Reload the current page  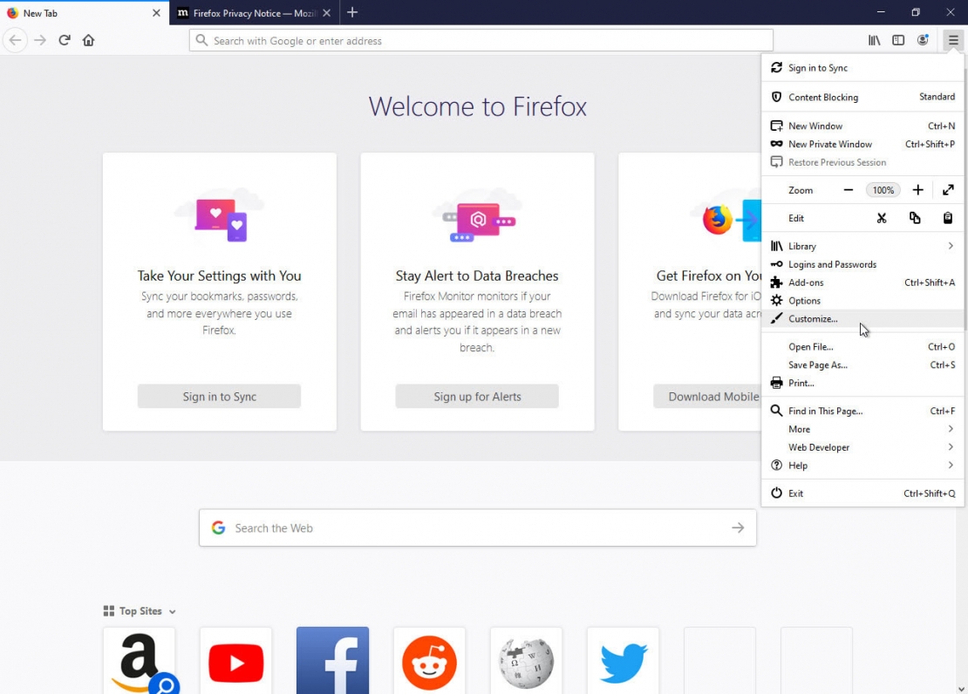[64, 39]
